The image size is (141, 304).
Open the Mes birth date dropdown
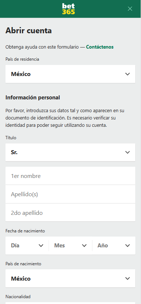(70, 246)
